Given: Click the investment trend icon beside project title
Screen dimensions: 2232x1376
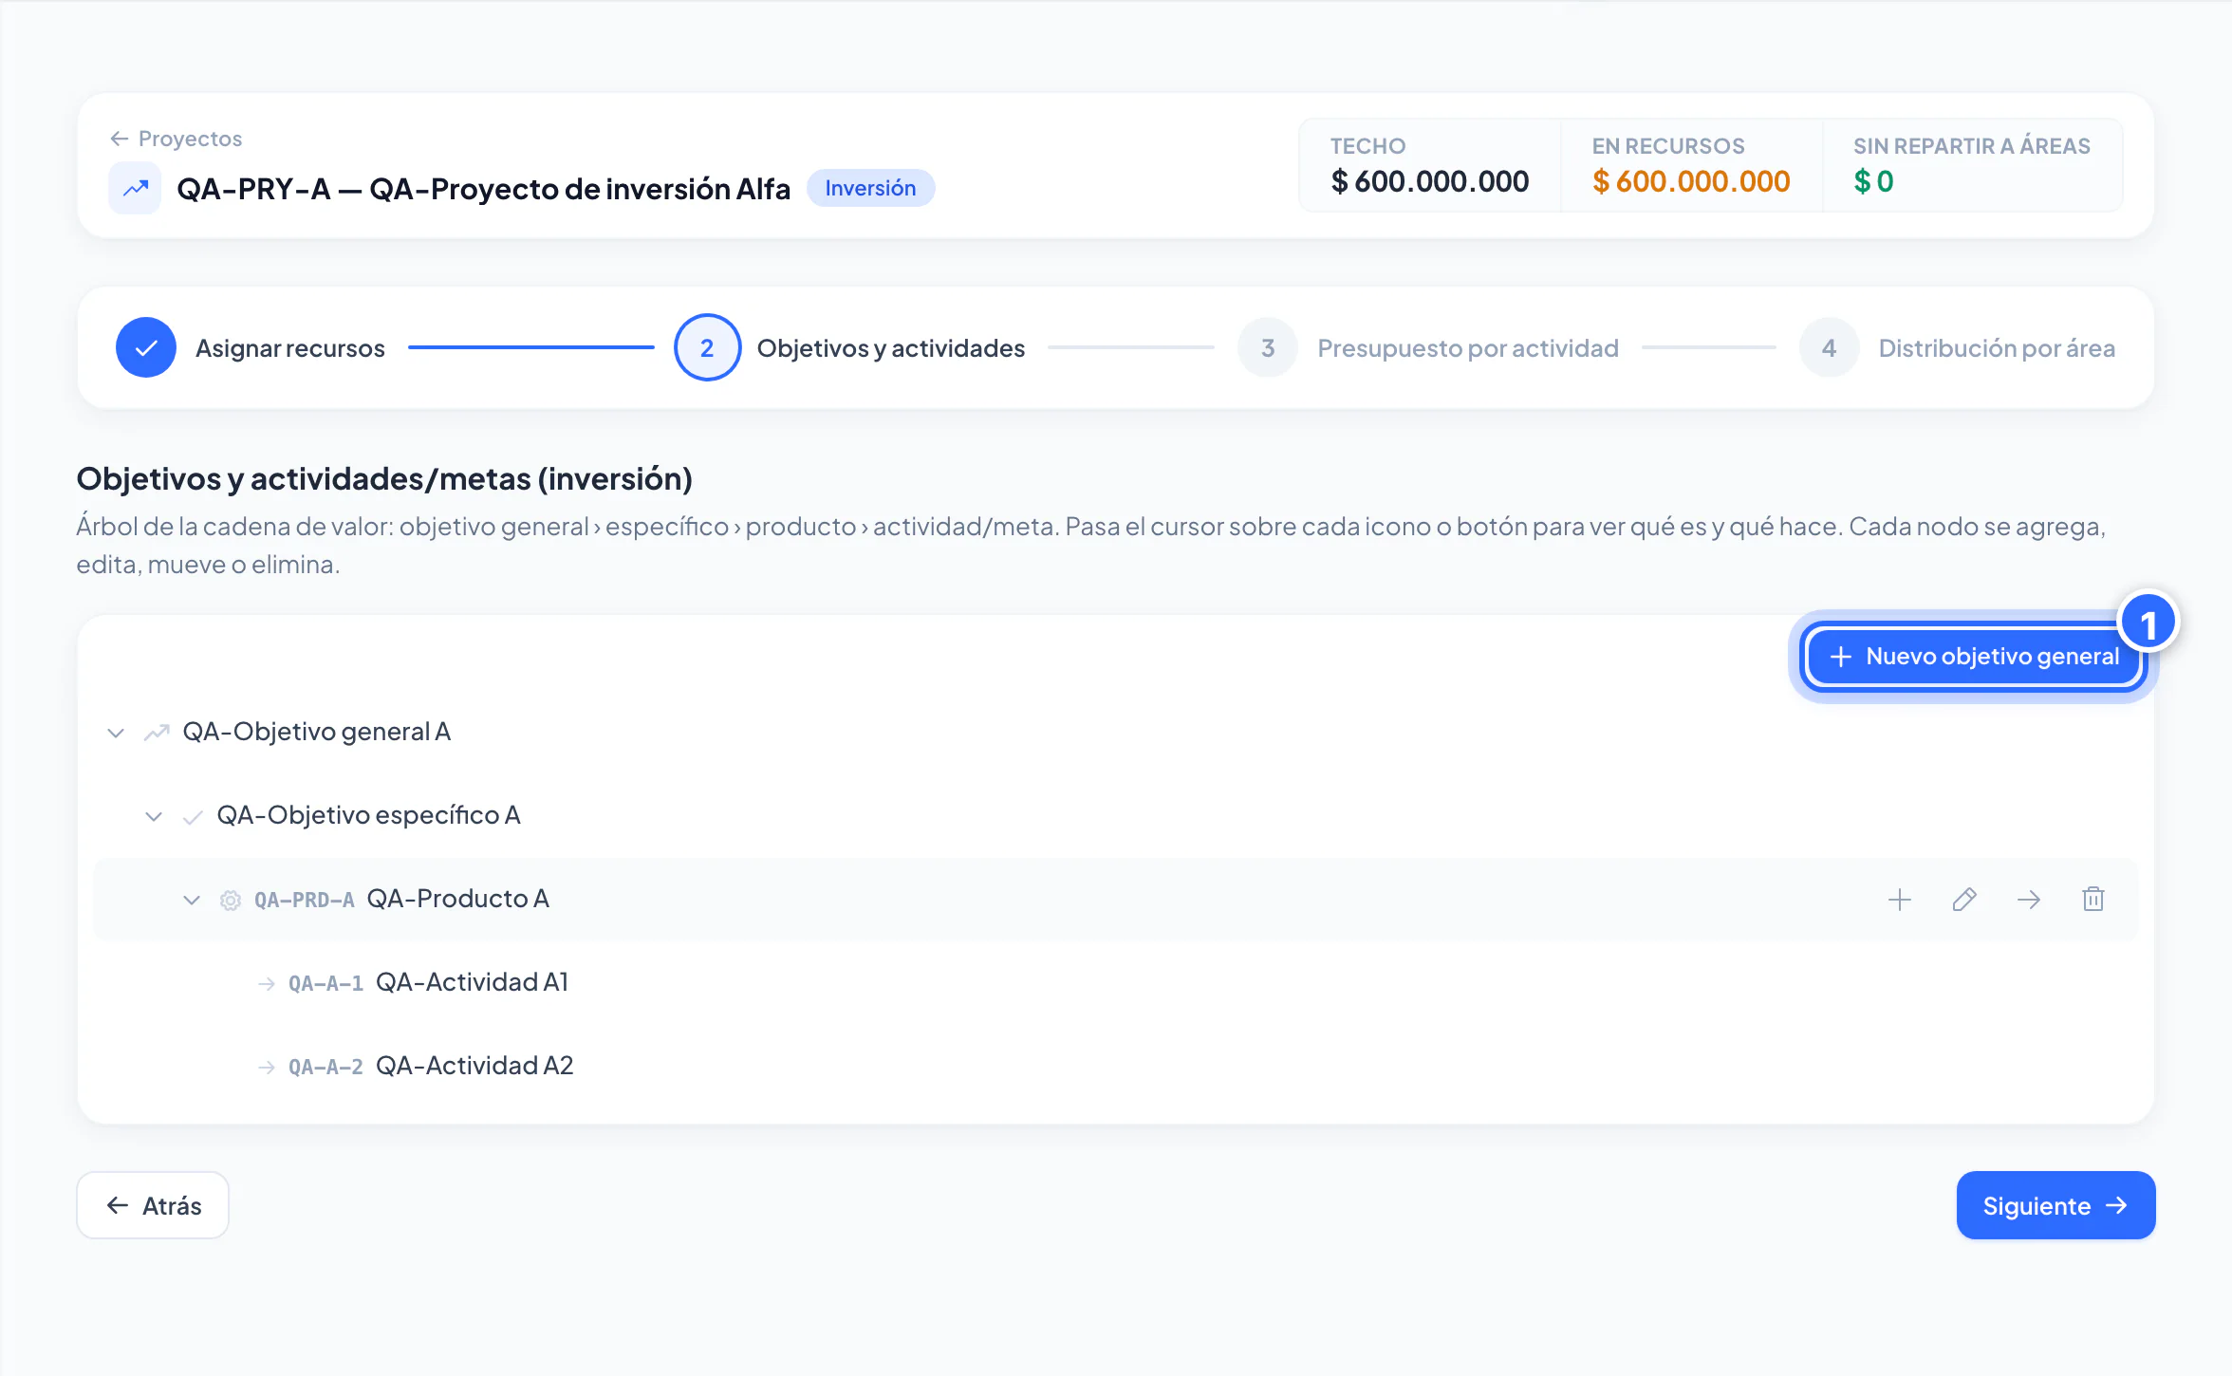Looking at the screenshot, I should (136, 188).
